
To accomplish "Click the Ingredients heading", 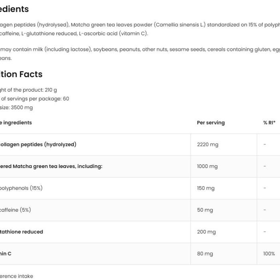I will [x=14, y=9].
